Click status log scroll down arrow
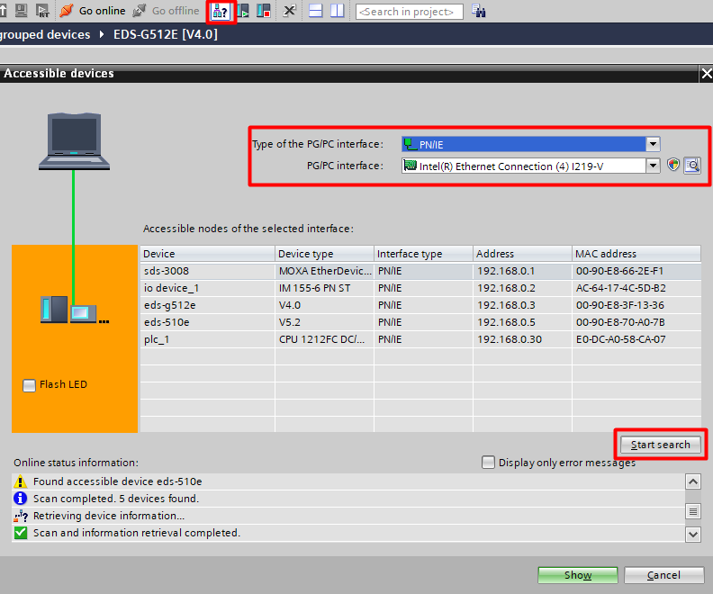The width and height of the screenshot is (713, 594). (x=693, y=534)
